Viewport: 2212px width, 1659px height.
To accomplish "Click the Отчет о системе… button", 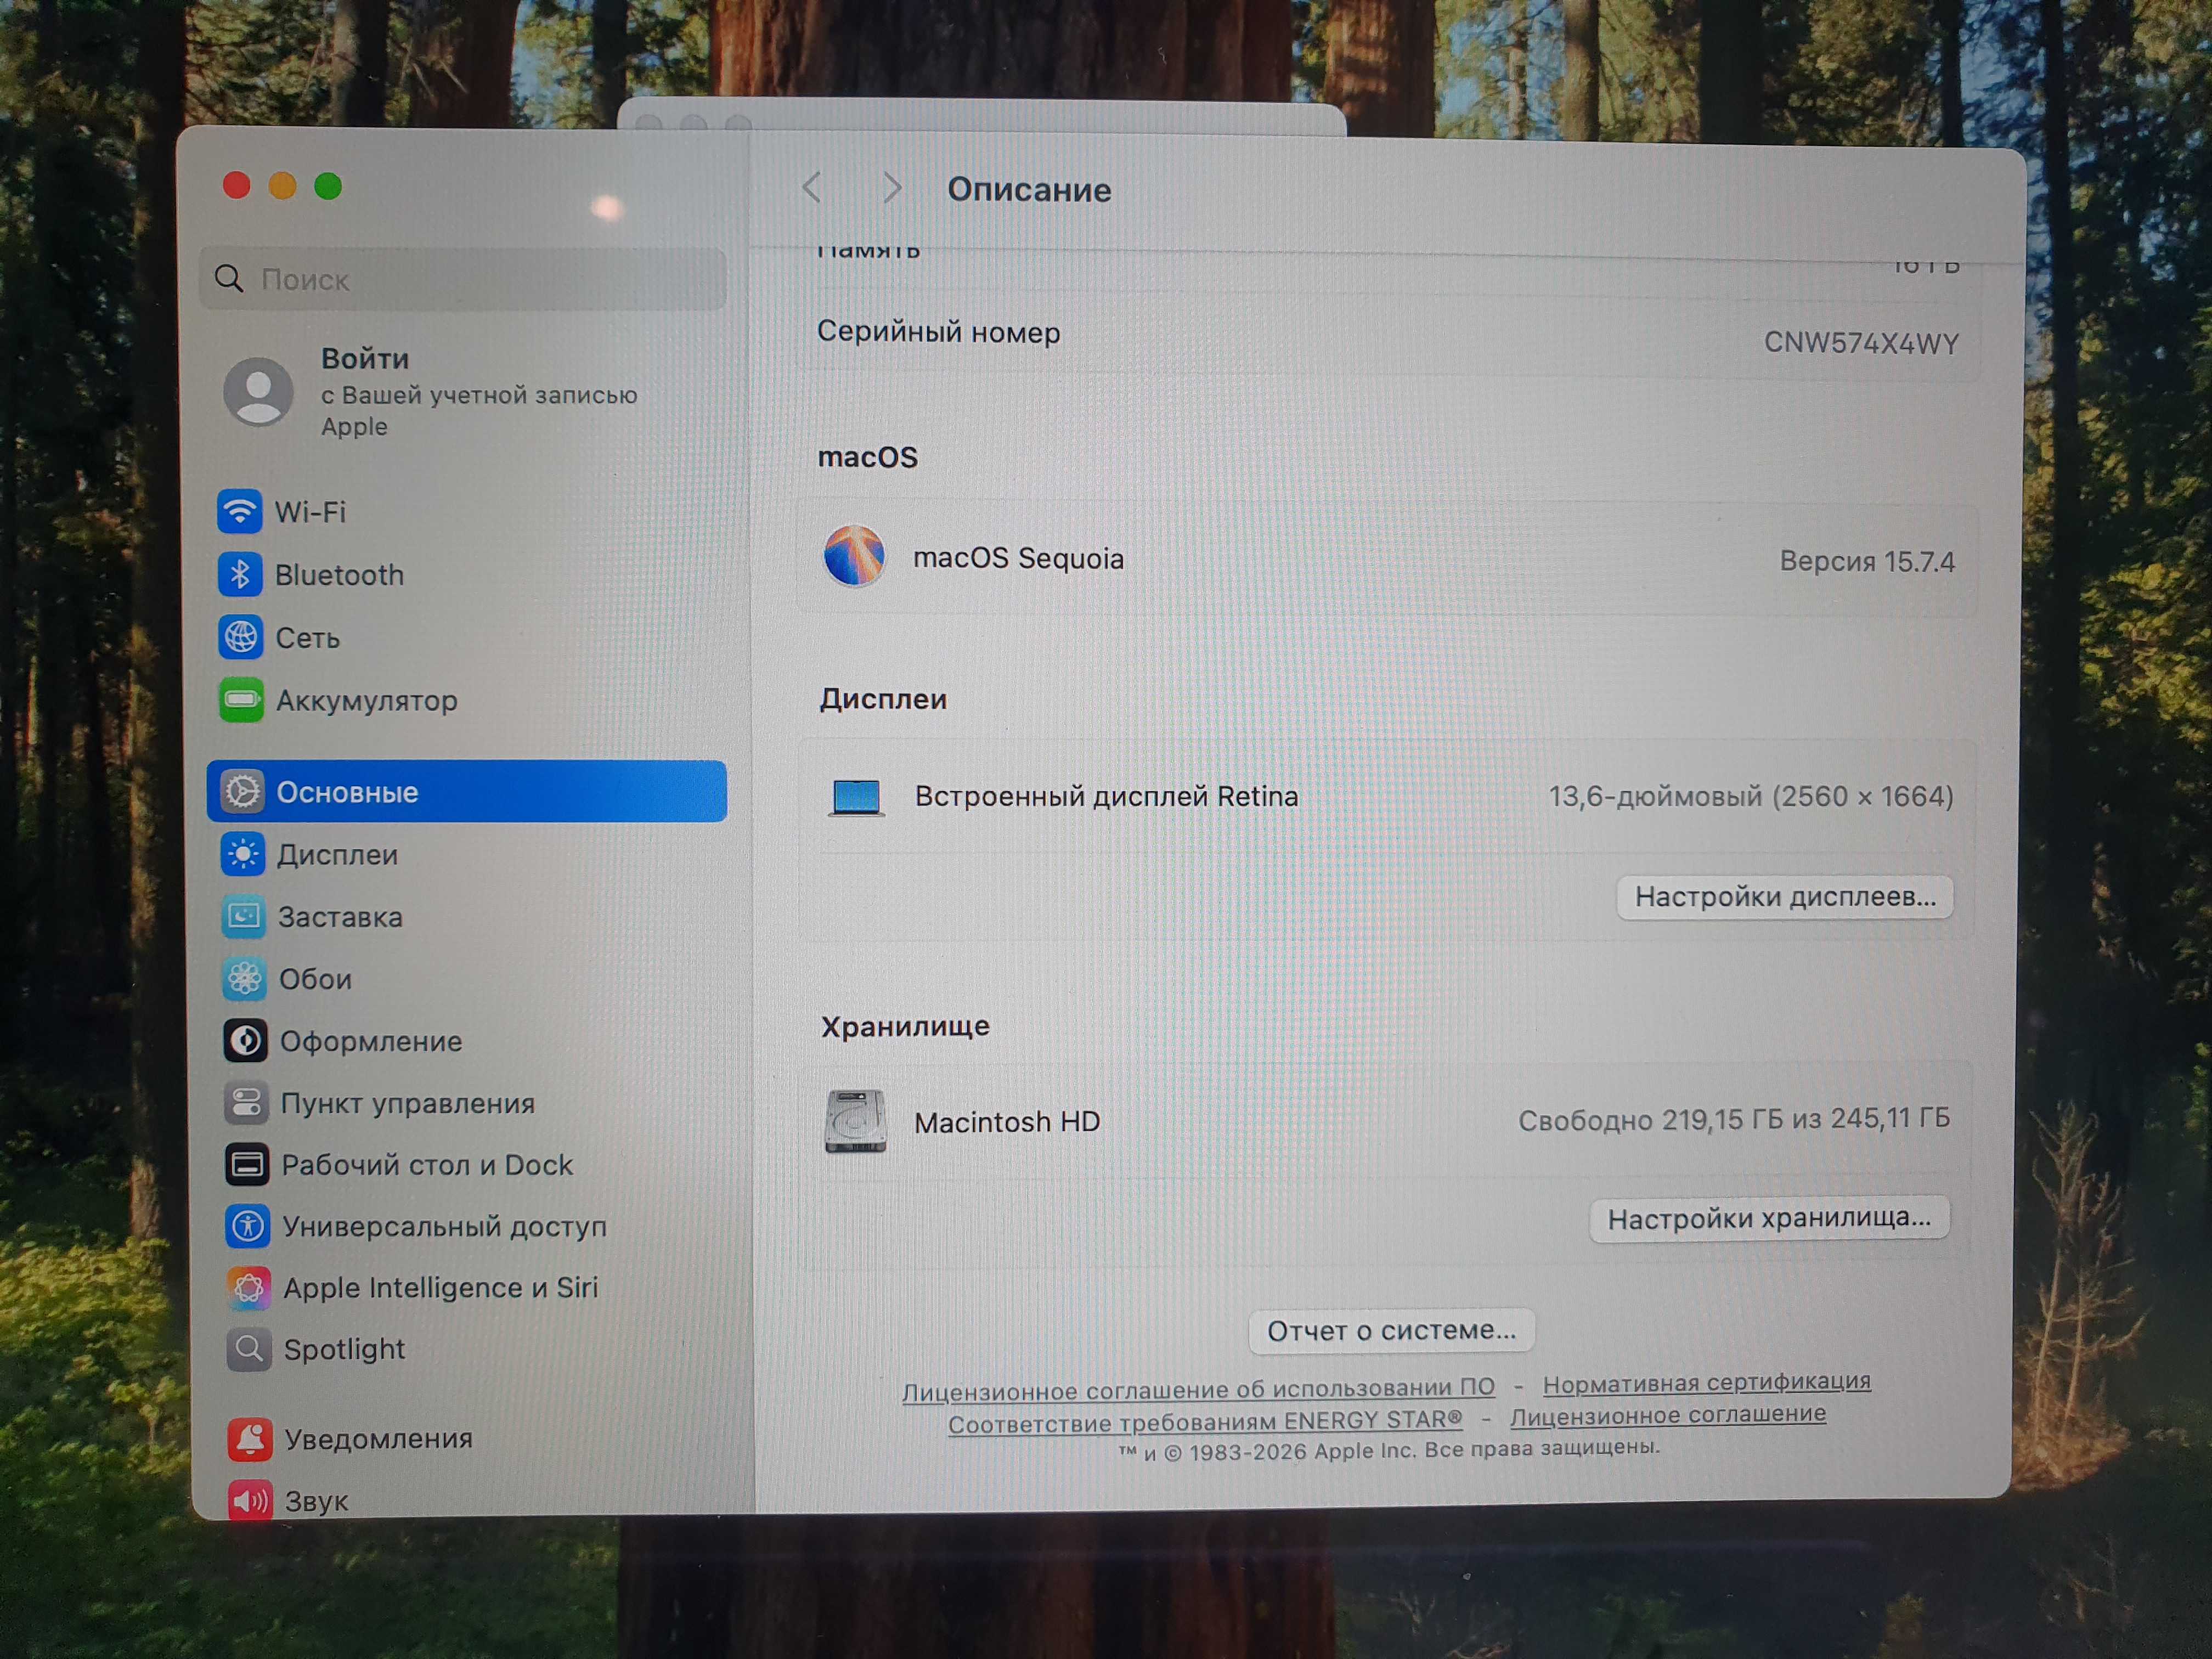I will click(1390, 1331).
